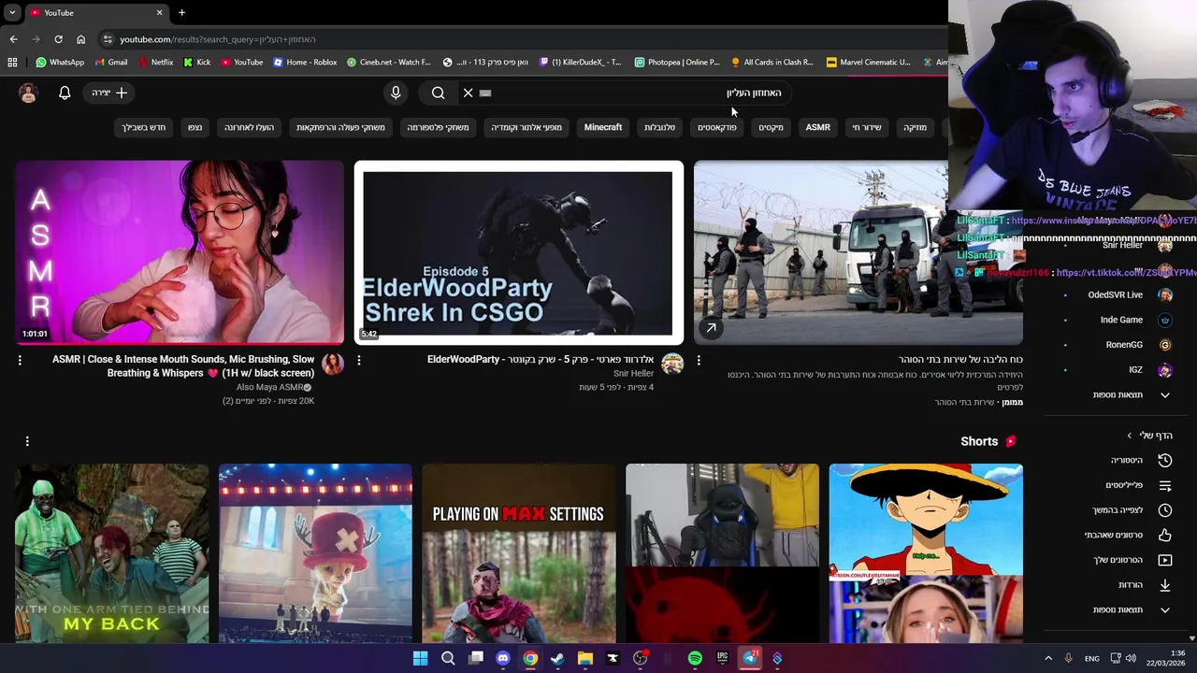Click the ElderWoodParty video title
The width and height of the screenshot is (1197, 673).
click(541, 359)
